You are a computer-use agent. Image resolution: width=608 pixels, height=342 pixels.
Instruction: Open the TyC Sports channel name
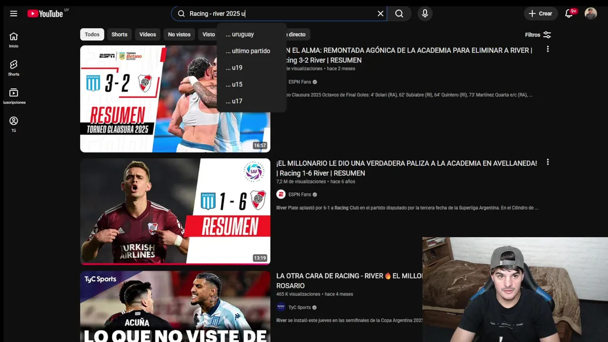point(299,307)
